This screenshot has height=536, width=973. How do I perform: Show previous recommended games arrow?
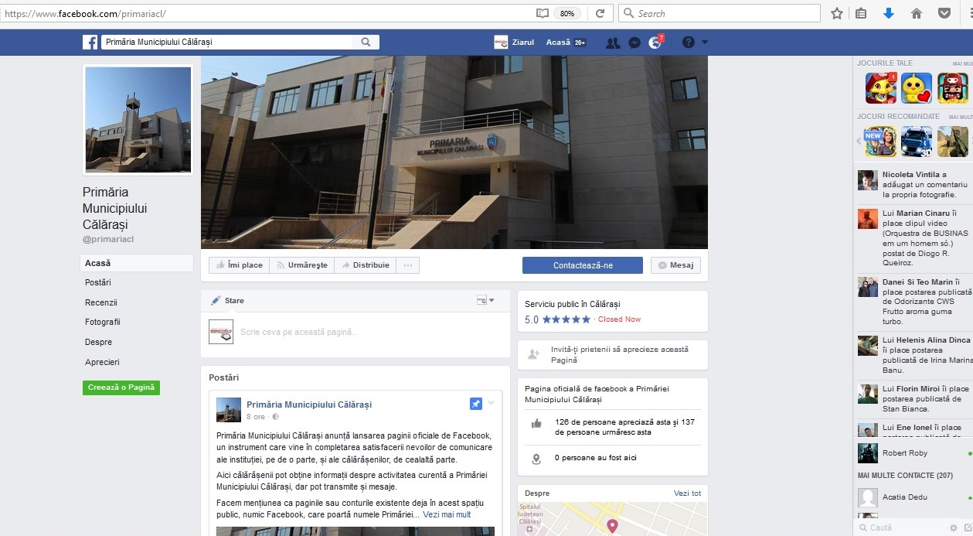tap(859, 142)
